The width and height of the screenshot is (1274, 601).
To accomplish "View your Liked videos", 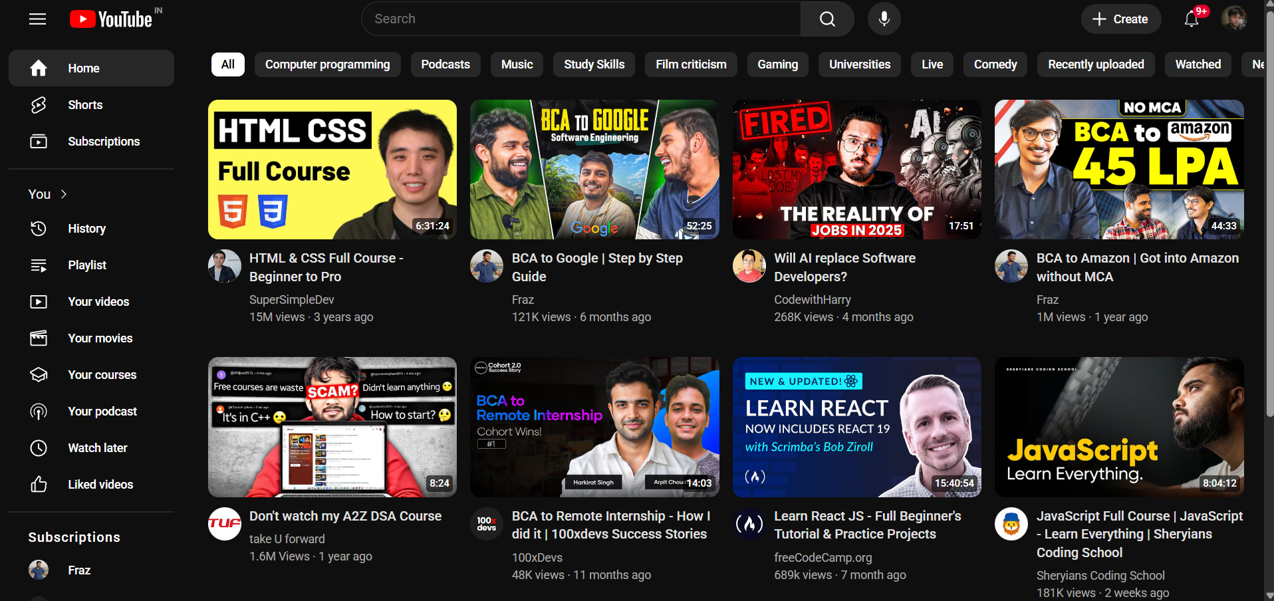I will [100, 484].
